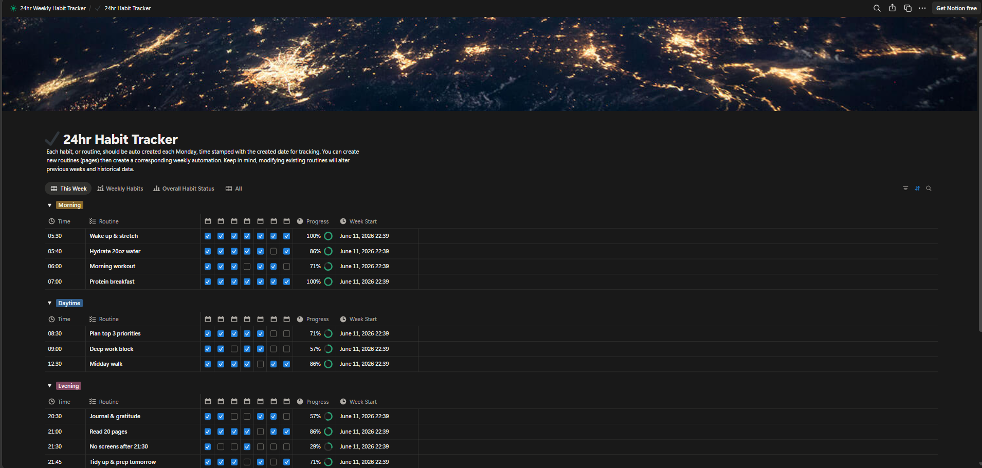
Task: Uncheck first day box for Wake up & stretch
Action: pos(208,236)
